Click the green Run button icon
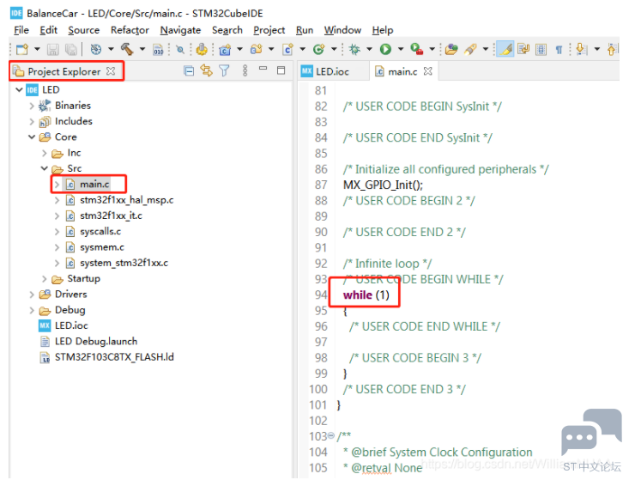 (x=385, y=49)
